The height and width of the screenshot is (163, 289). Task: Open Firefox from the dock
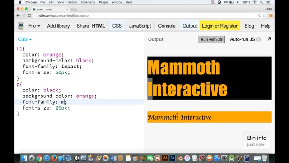(54, 158)
